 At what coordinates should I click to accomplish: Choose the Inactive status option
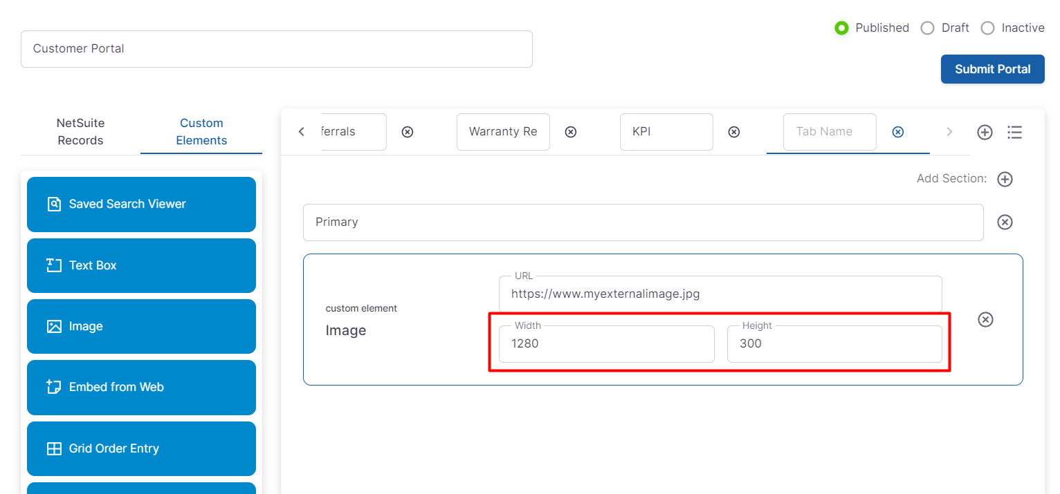pos(987,28)
